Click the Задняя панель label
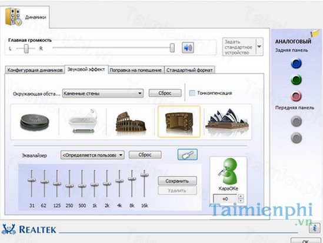 292,50
